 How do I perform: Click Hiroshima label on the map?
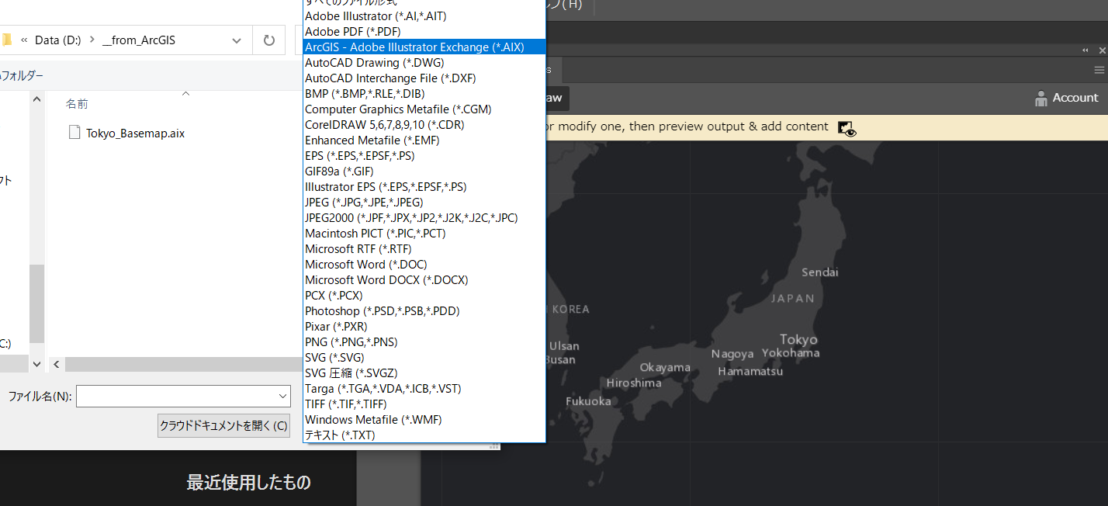(634, 383)
